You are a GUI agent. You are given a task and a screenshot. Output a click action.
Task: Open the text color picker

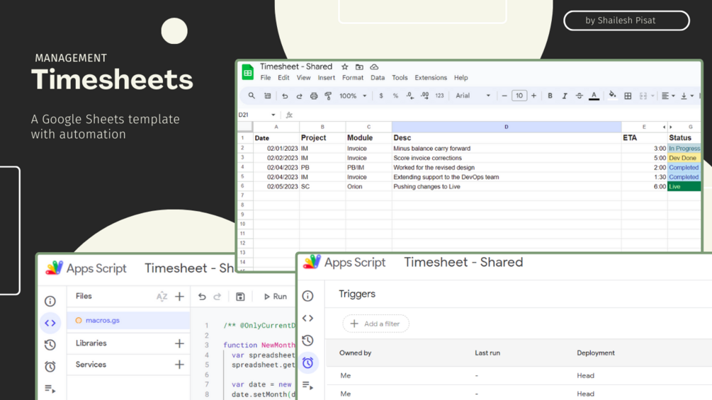point(594,96)
